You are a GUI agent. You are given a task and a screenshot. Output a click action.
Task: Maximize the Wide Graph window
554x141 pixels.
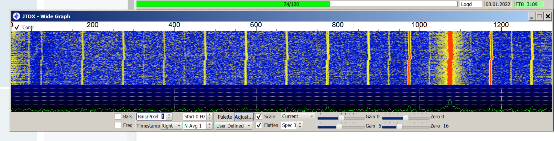coord(540,16)
